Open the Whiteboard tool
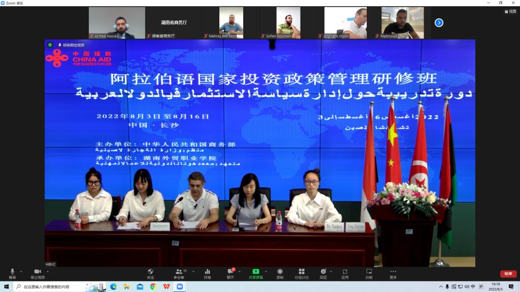Screen dimensions: 520x292 point(369,273)
